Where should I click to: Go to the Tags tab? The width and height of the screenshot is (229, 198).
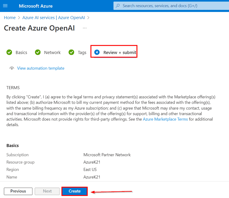(82, 53)
